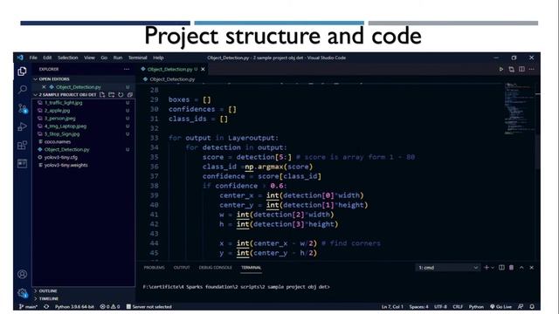Screen dimensions: 559x314
Task: Open Explorer panel more actions ellipsis
Action: point(127,69)
